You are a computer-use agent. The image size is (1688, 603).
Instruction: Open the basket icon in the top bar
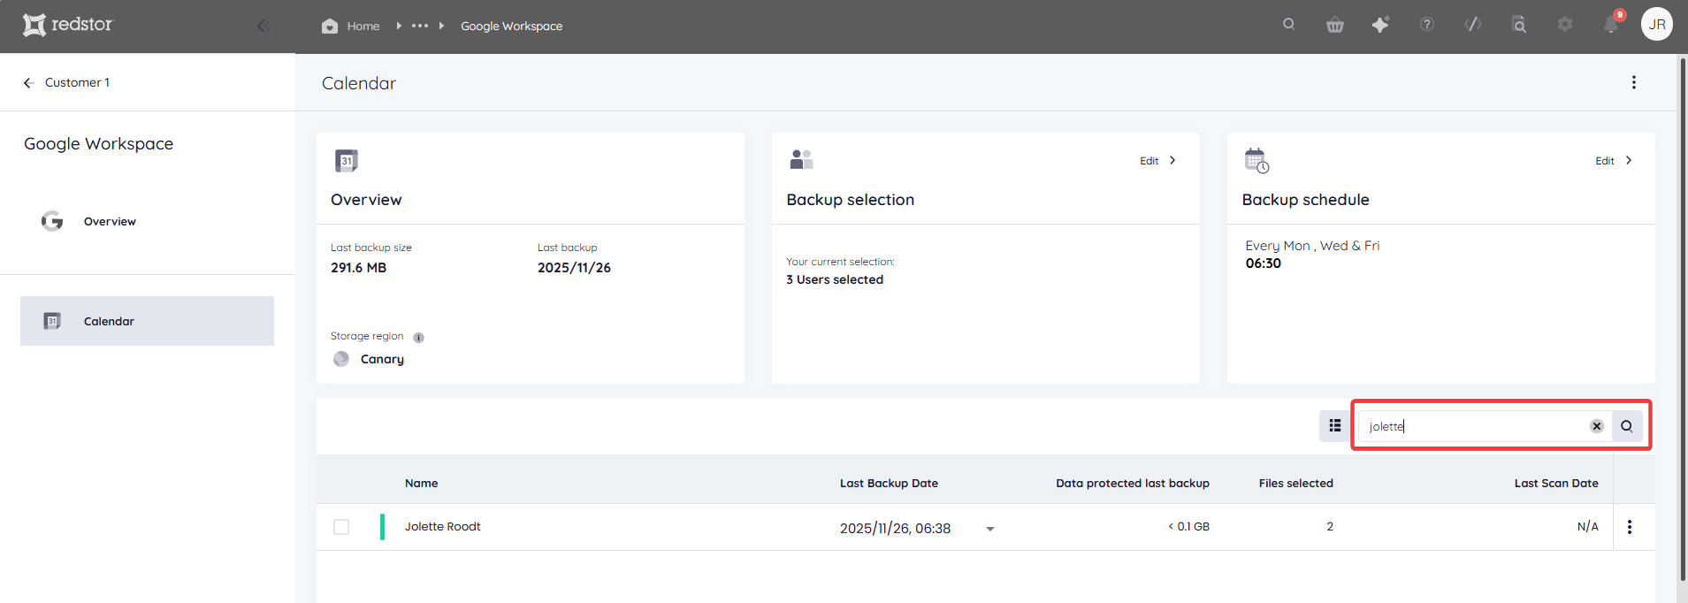[x=1335, y=25]
